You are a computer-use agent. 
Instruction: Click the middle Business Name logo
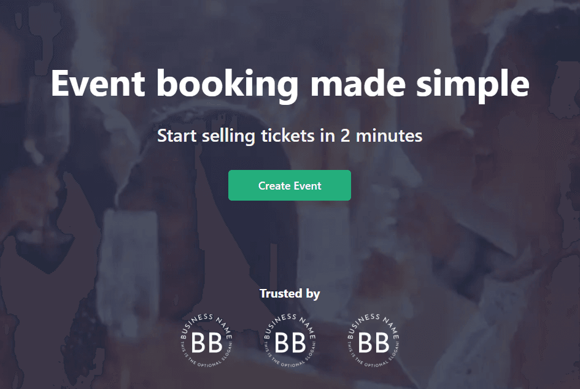[x=290, y=340]
